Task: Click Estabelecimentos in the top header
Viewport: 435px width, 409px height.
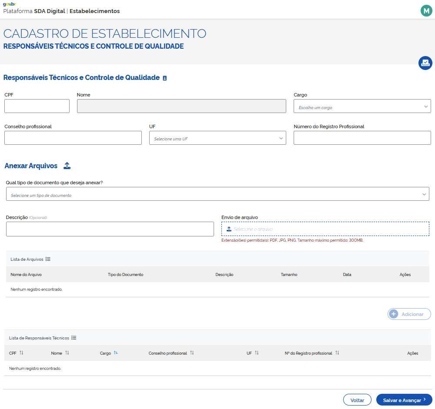Action: pyautogui.click(x=94, y=11)
